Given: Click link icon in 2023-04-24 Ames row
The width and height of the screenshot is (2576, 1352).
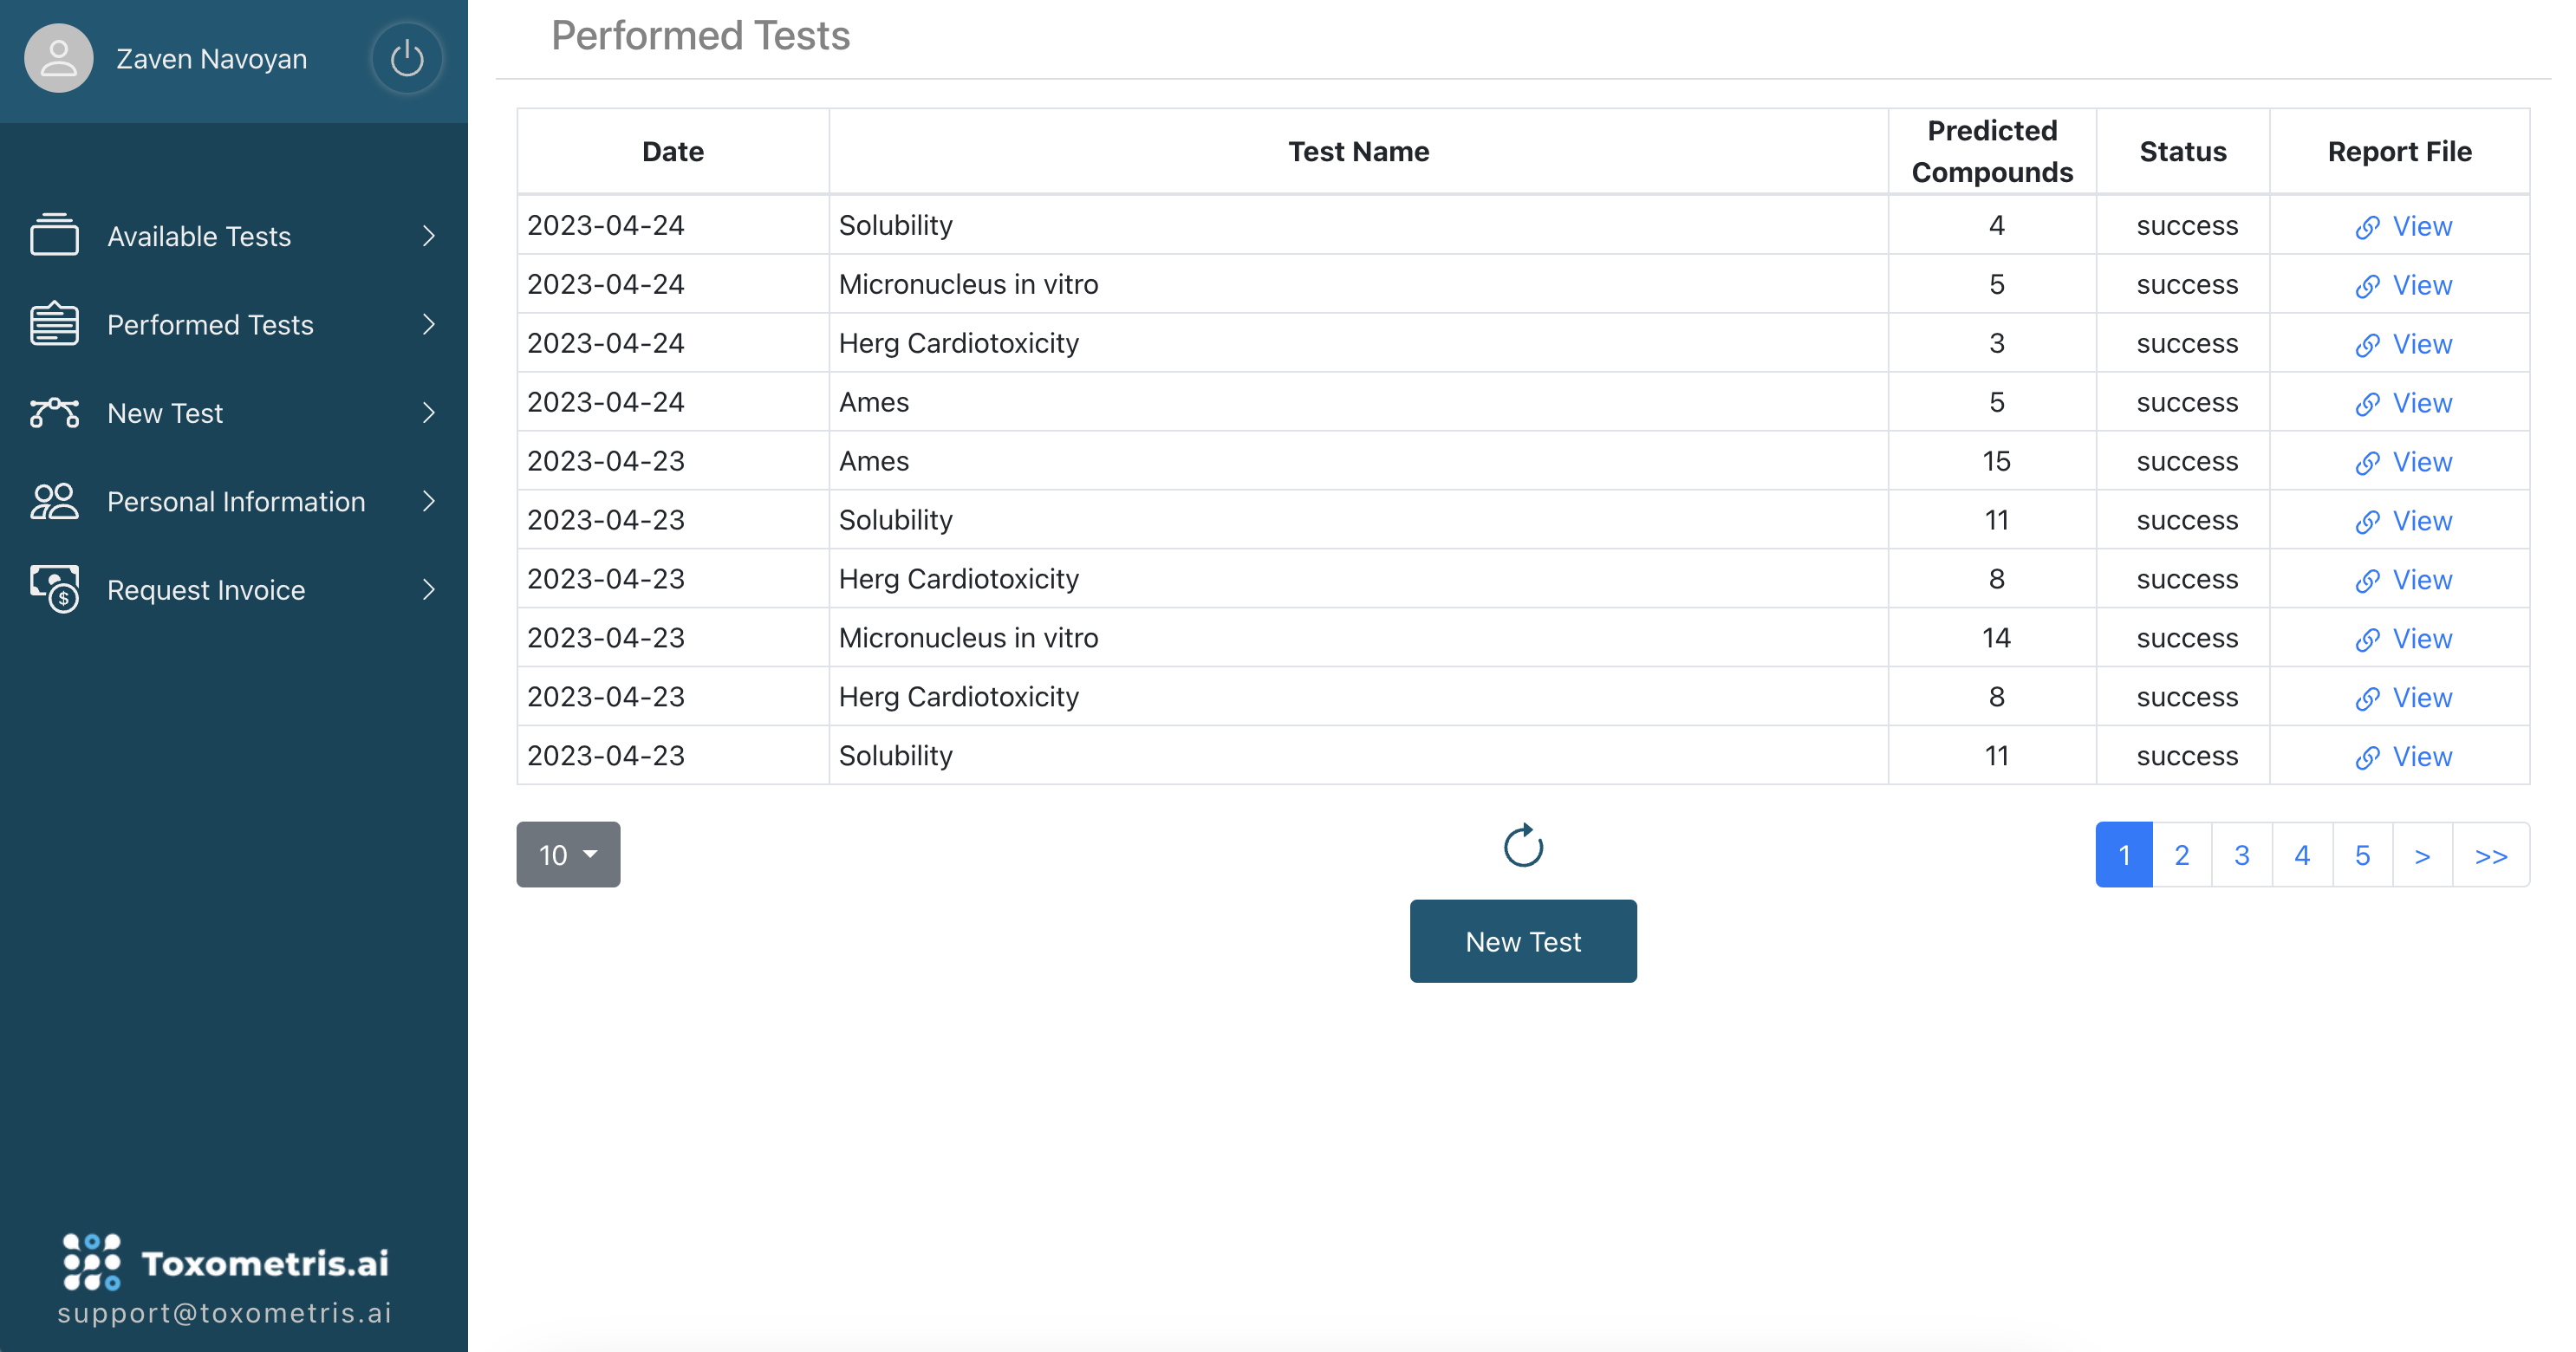Looking at the screenshot, I should click(x=2367, y=404).
